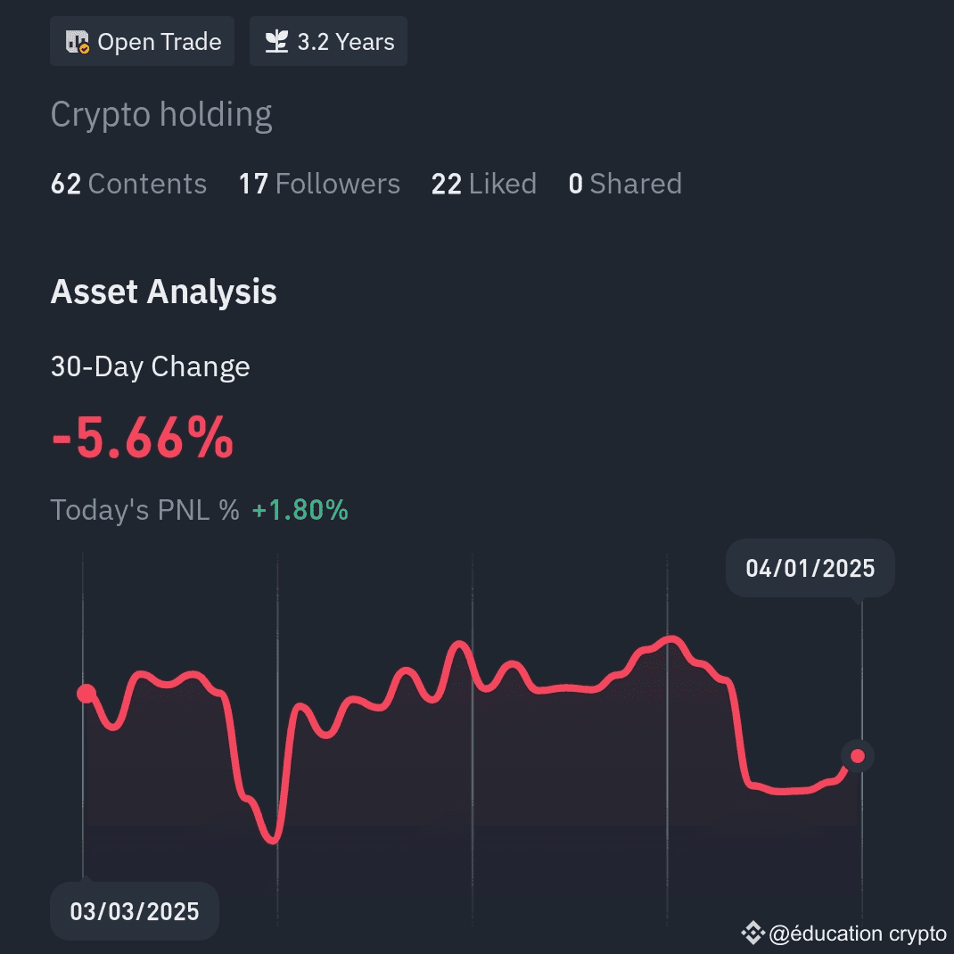Click the Asset Analysis heading
The image size is (954, 954).
click(x=164, y=292)
